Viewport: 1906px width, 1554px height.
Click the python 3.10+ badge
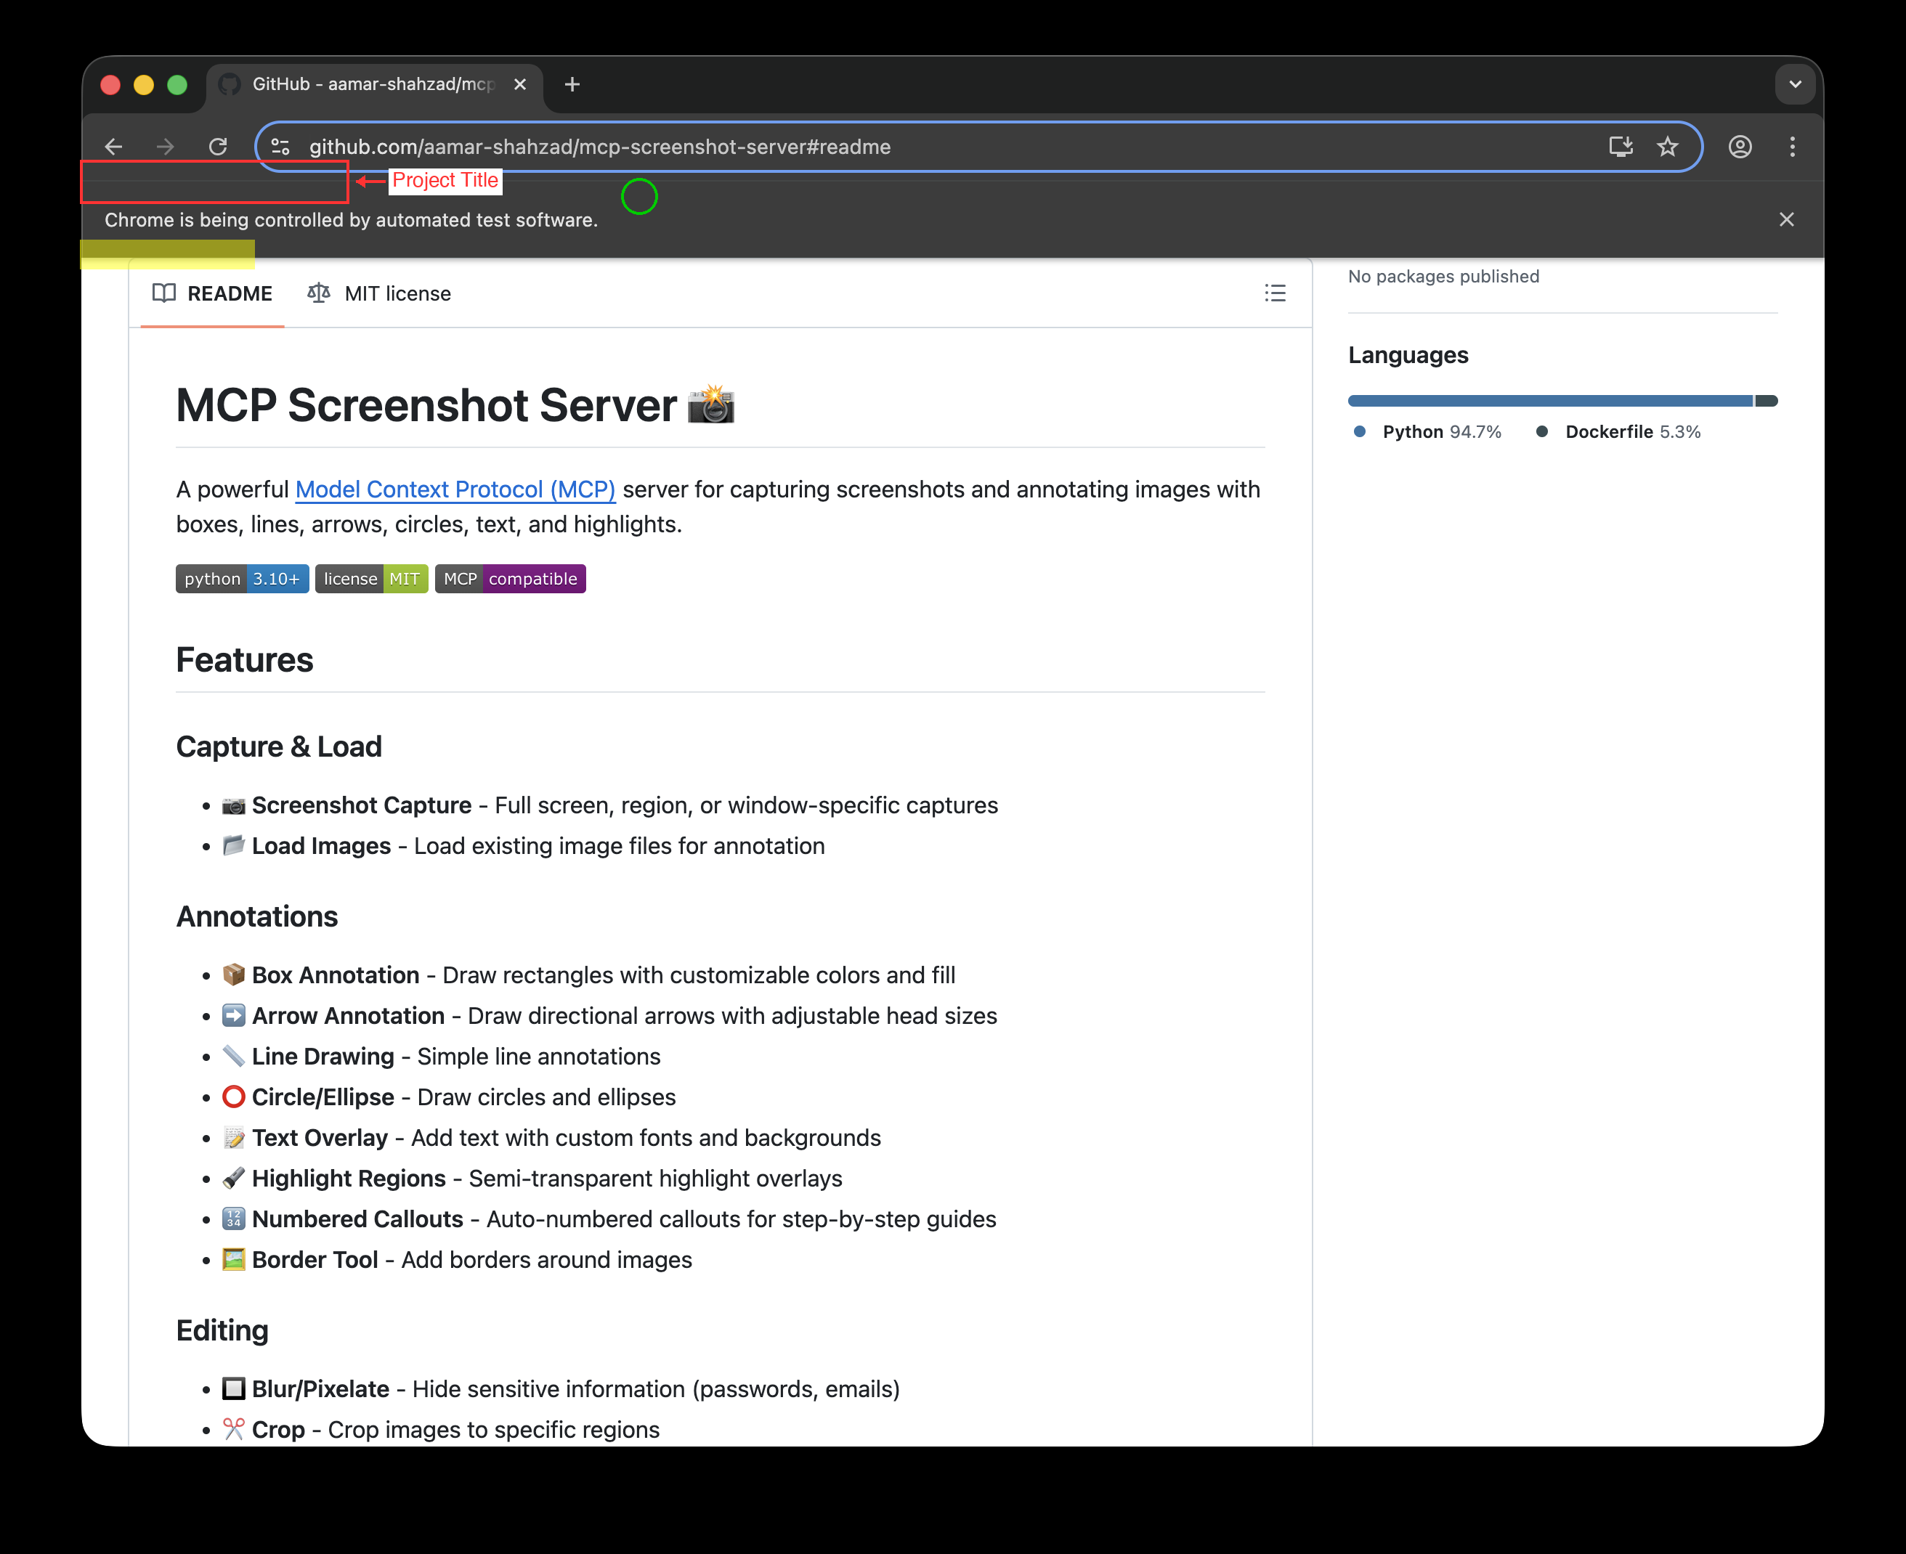coord(242,579)
